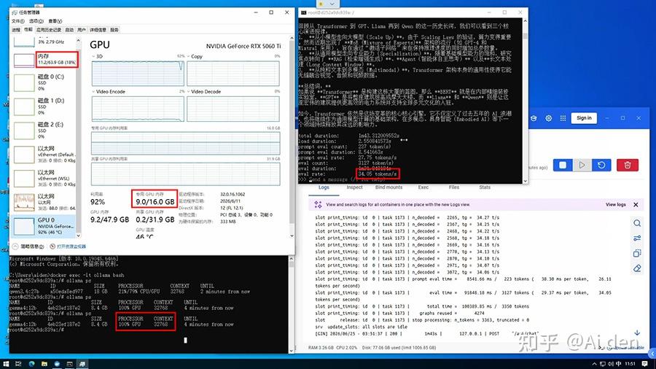The height and width of the screenshot is (369, 656).
Task: Switch to the Inspect tab in Docker
Action: (354, 187)
